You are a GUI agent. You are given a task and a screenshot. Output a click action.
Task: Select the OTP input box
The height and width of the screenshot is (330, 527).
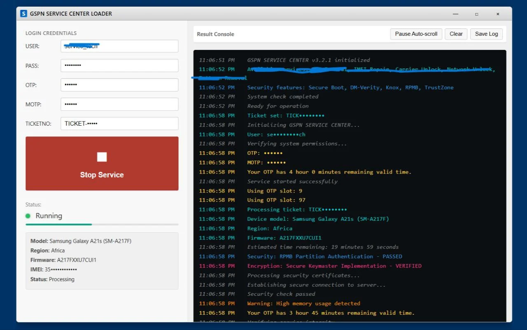[119, 85]
